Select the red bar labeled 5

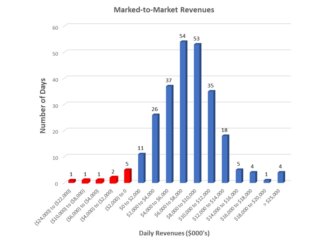tap(128, 176)
